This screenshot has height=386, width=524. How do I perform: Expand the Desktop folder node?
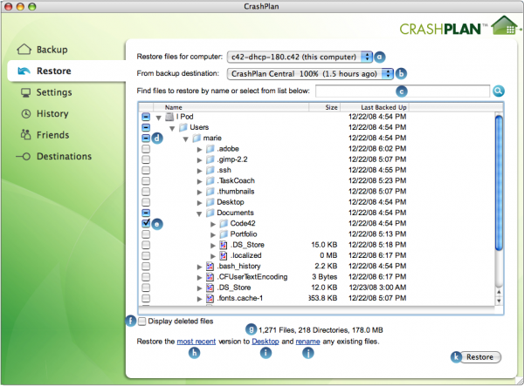pos(199,203)
